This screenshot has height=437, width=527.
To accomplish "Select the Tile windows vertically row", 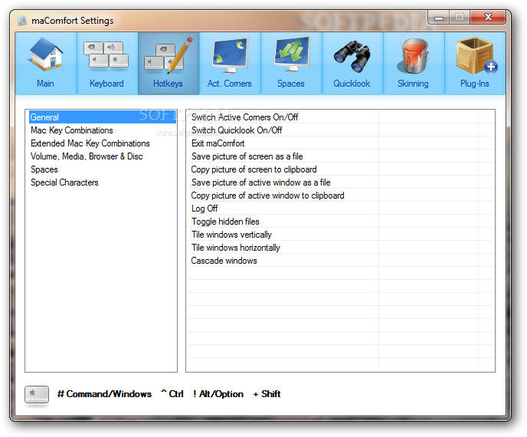I will (340, 235).
